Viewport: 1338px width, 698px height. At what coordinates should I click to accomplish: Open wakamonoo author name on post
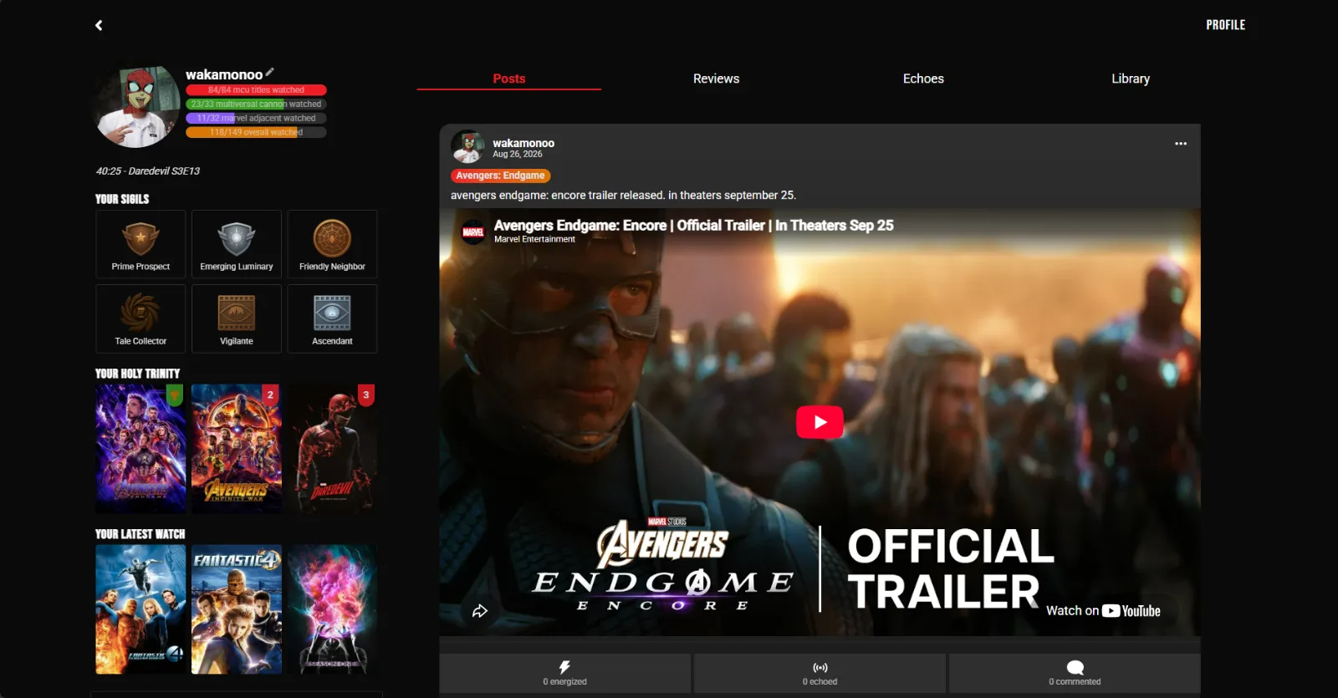[x=523, y=143]
